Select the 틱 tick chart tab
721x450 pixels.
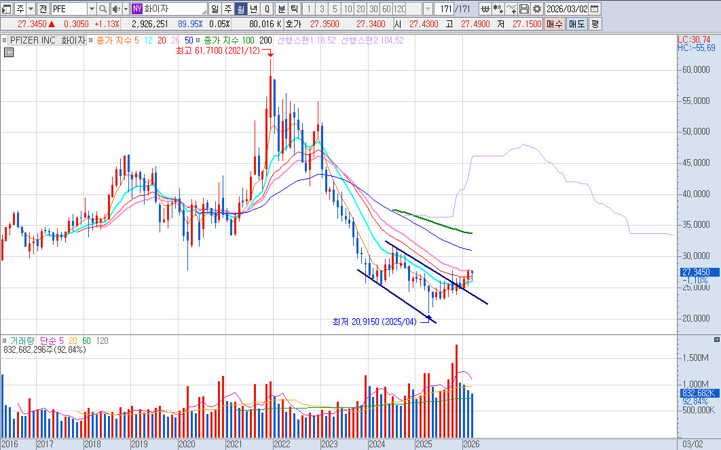(x=293, y=9)
